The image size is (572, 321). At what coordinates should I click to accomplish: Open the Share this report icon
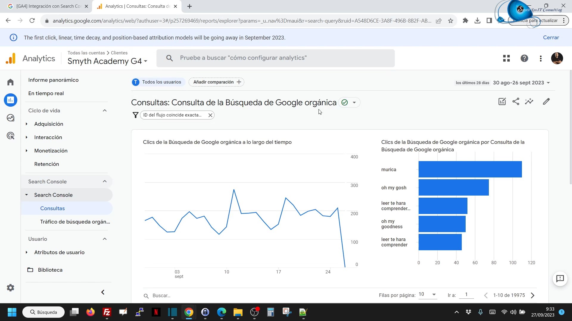[x=516, y=102]
